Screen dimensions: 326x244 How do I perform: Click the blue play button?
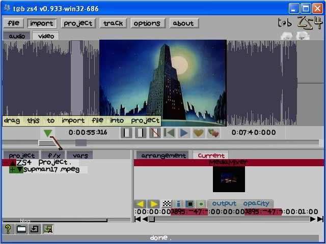click(184, 133)
